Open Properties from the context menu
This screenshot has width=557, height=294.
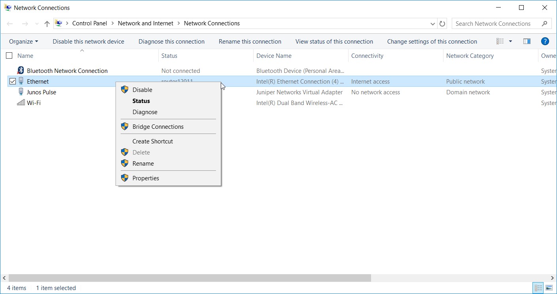[x=168, y=178]
